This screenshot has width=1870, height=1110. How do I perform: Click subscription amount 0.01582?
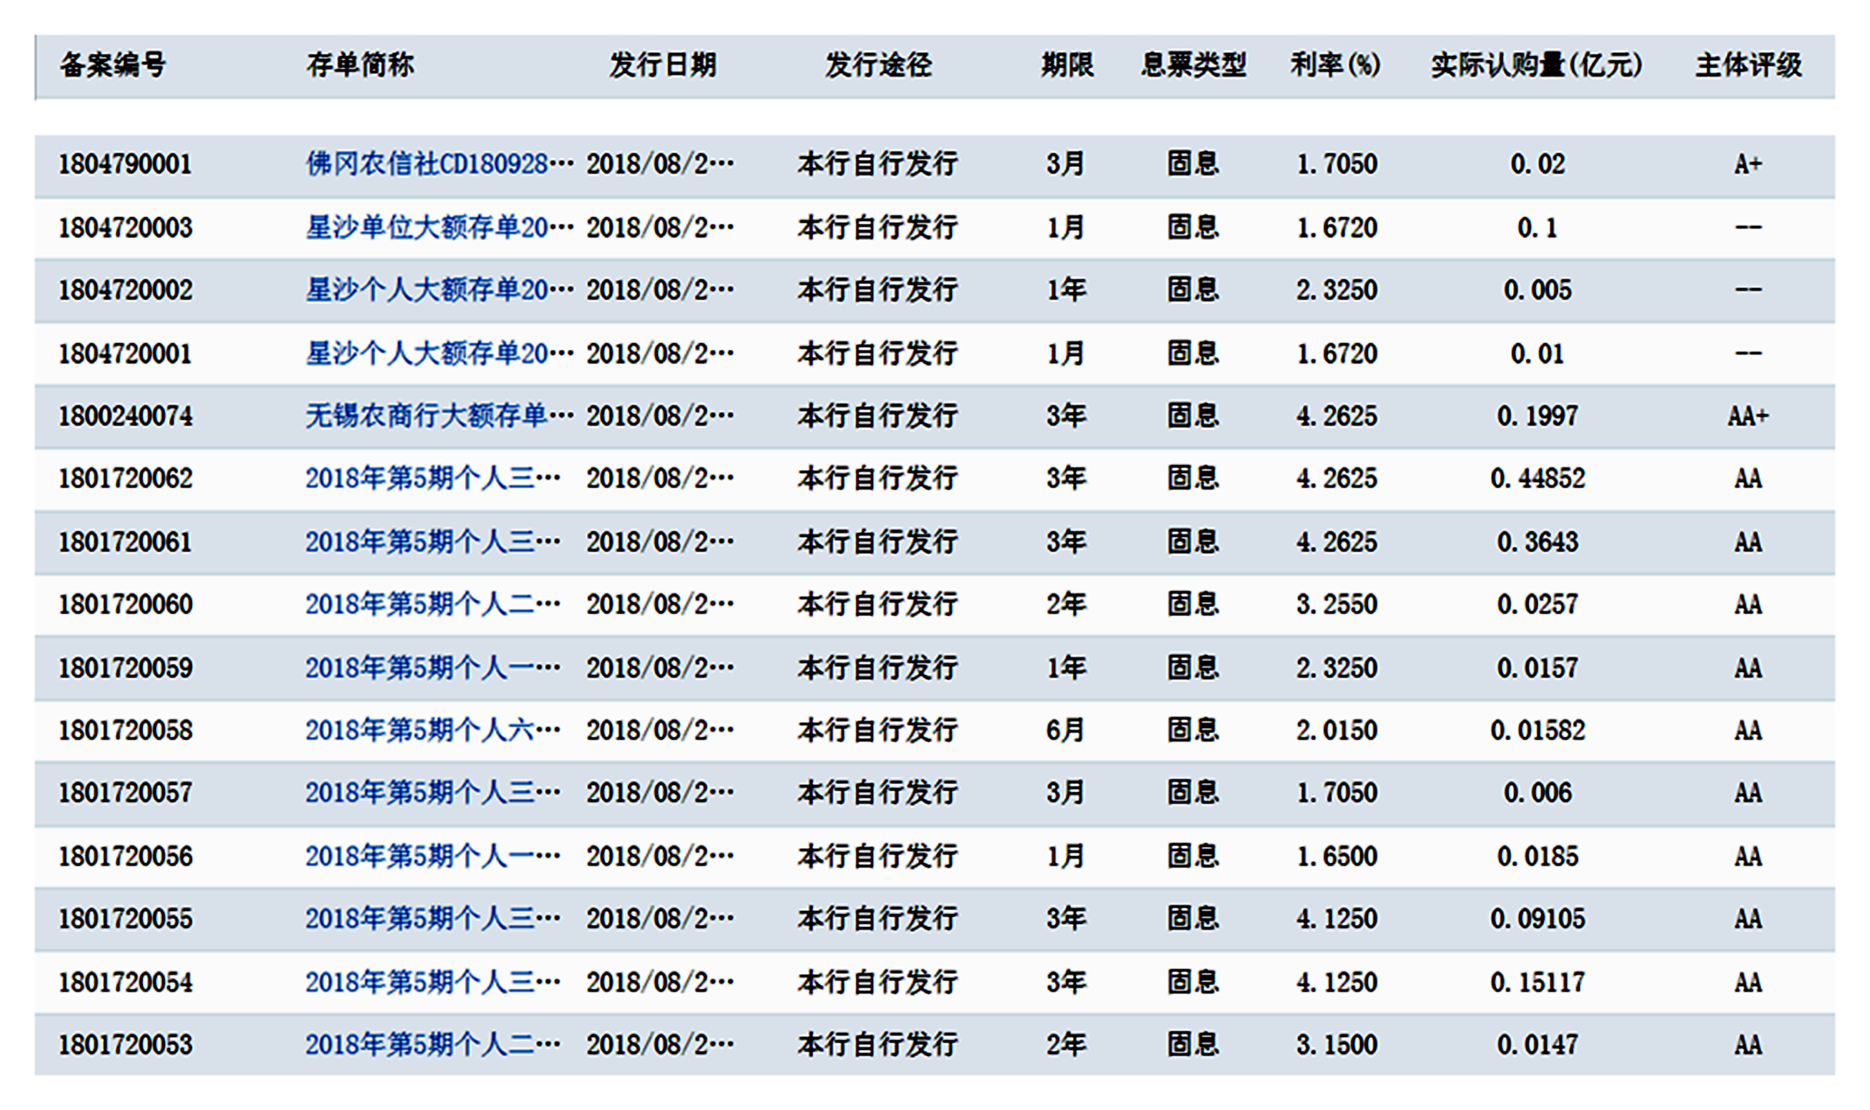tap(1538, 730)
